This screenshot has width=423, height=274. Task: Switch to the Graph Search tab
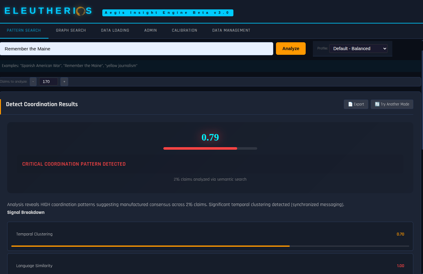point(71,30)
